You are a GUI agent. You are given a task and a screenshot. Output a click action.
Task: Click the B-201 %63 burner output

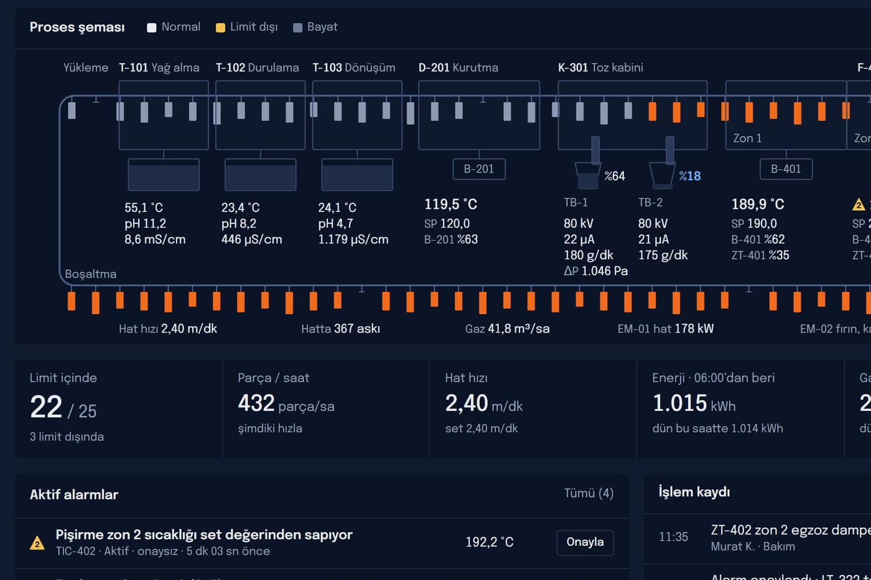(451, 239)
